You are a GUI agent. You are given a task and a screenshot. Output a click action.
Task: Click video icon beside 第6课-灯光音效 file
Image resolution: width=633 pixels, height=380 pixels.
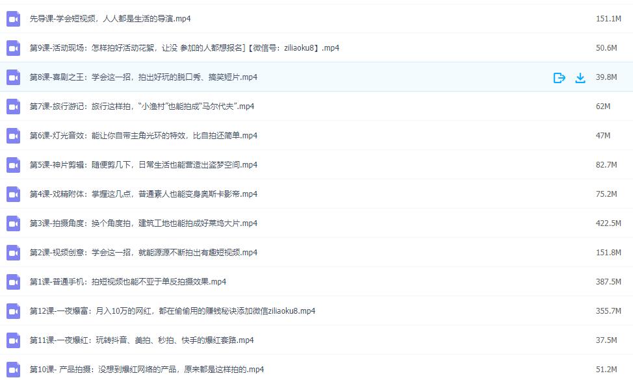[14, 136]
